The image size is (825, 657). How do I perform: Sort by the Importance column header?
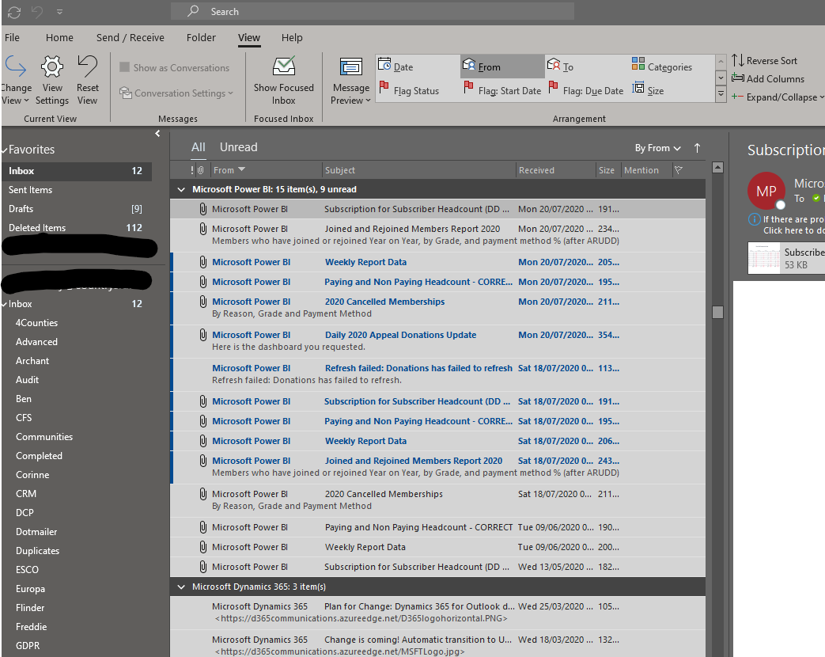[x=192, y=170]
